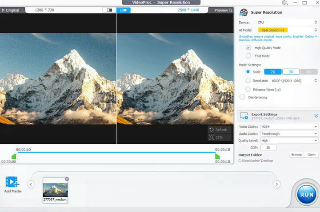
Task: Enable the Deinterlacing checkbox
Action: click(242, 97)
